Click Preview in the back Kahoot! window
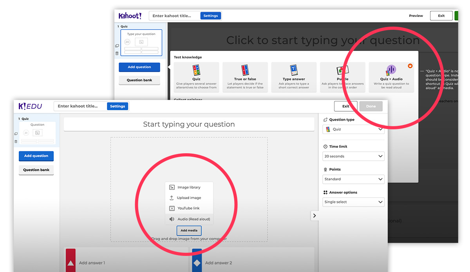The height and width of the screenshot is (272, 470). tap(416, 16)
